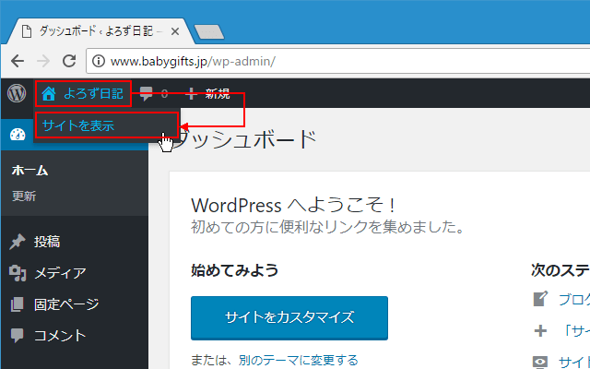Click the 始めてみよう heading
This screenshot has width=590, height=369.
(x=235, y=270)
